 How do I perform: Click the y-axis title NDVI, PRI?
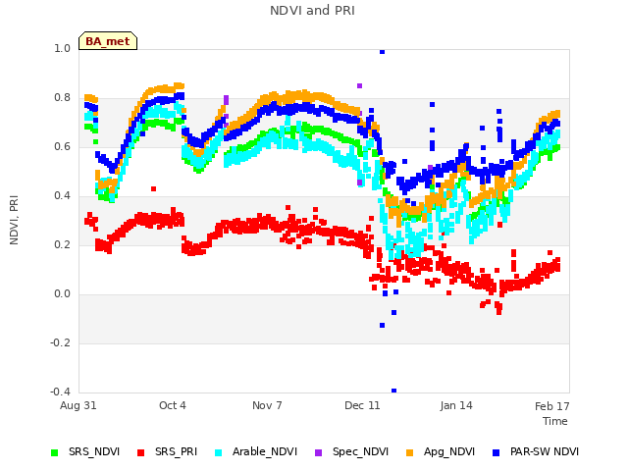pyautogui.click(x=14, y=220)
